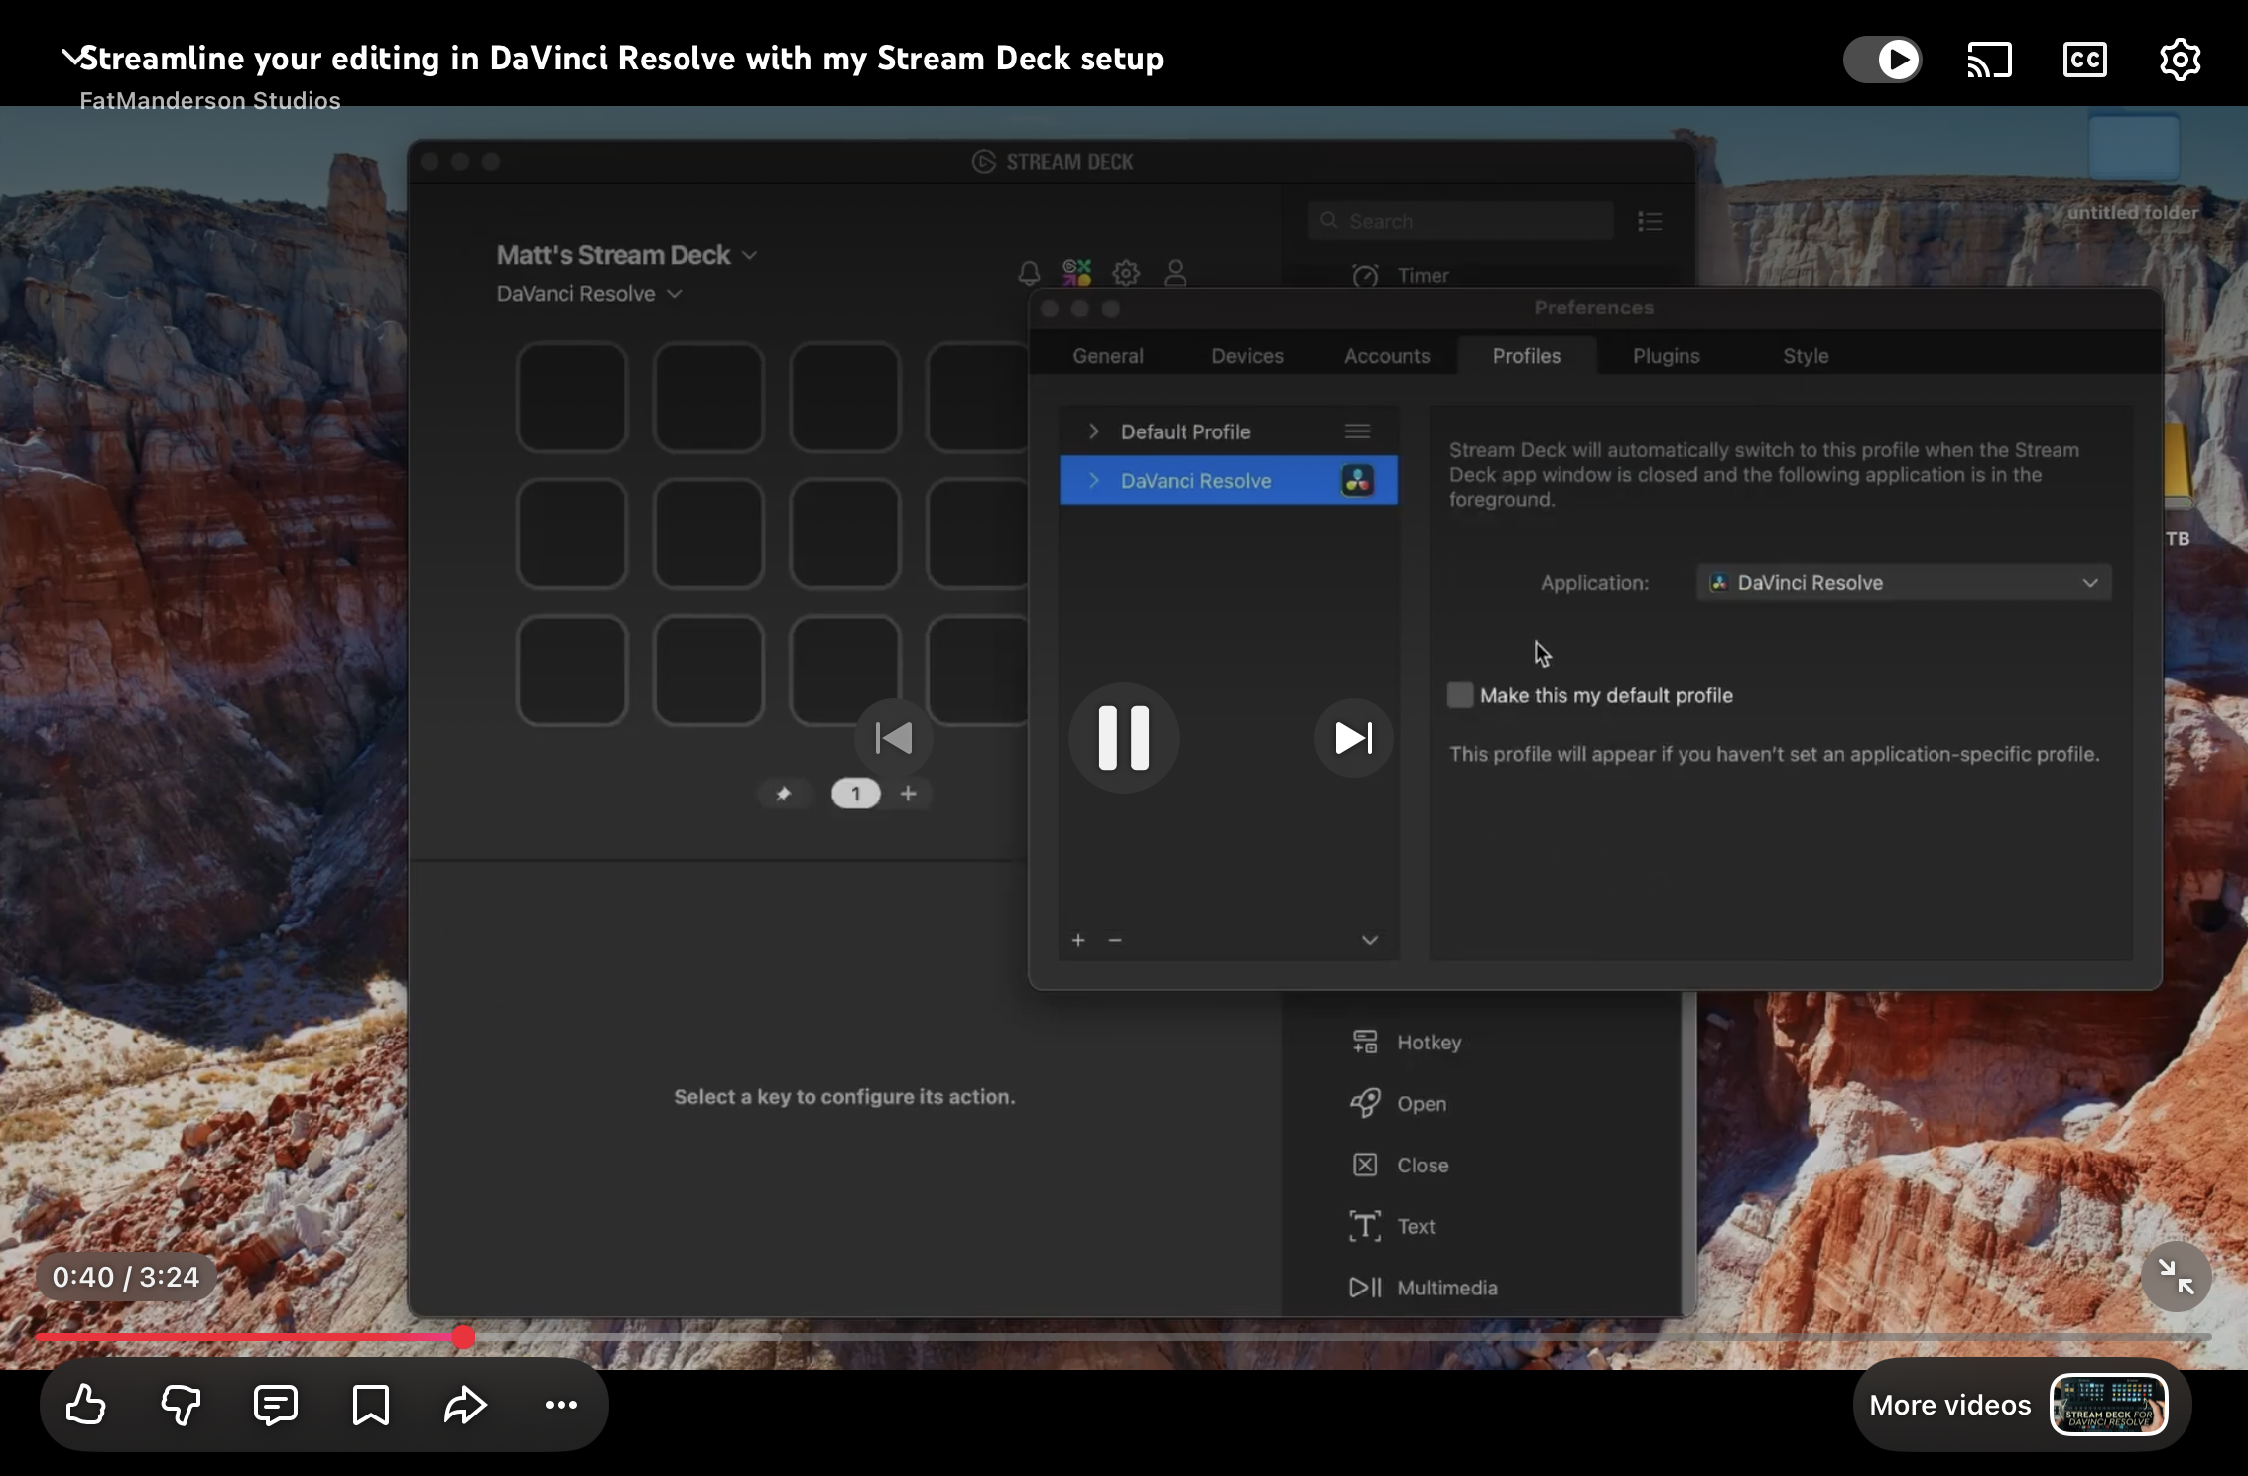
Task: Open the Application dropdown showing DaVinci Resolve
Action: click(x=1904, y=583)
